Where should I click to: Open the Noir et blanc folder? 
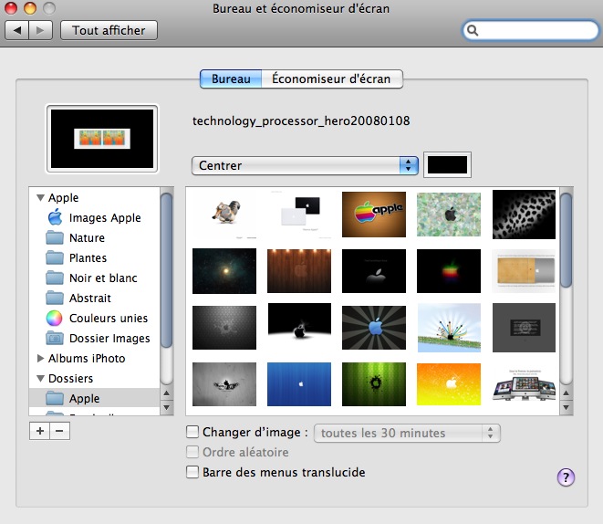pyautogui.click(x=91, y=278)
